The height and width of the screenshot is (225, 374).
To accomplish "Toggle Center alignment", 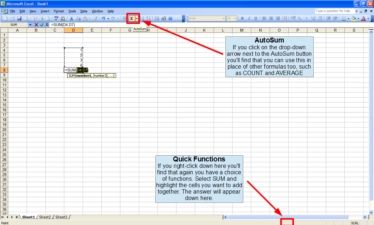I will [x=271, y=18].
